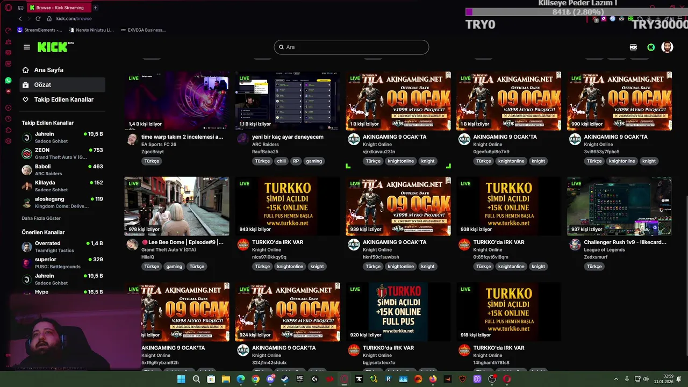Open WhatsApp in Opera sidebar
Viewport: 688px width, 387px height.
[x=8, y=81]
